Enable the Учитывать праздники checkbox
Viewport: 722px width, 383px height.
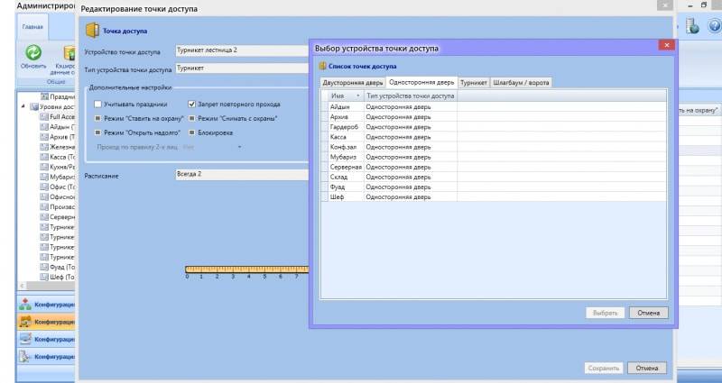point(97,105)
